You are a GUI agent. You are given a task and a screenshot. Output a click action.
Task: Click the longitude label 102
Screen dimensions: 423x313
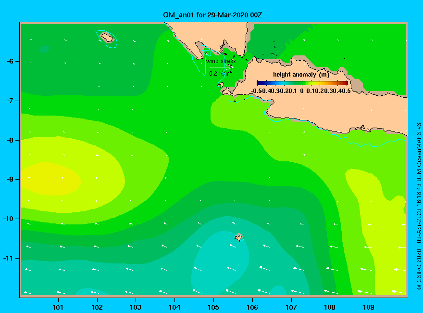click(x=97, y=307)
